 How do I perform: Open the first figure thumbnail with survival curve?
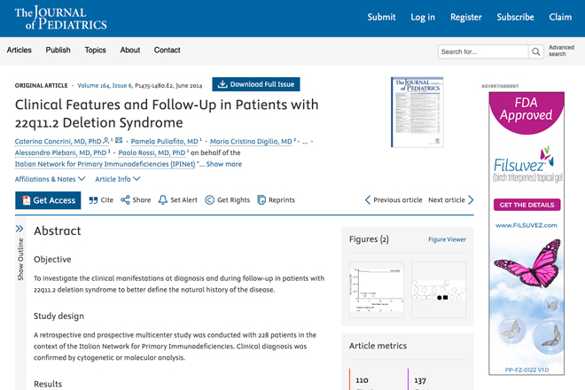pos(377,290)
